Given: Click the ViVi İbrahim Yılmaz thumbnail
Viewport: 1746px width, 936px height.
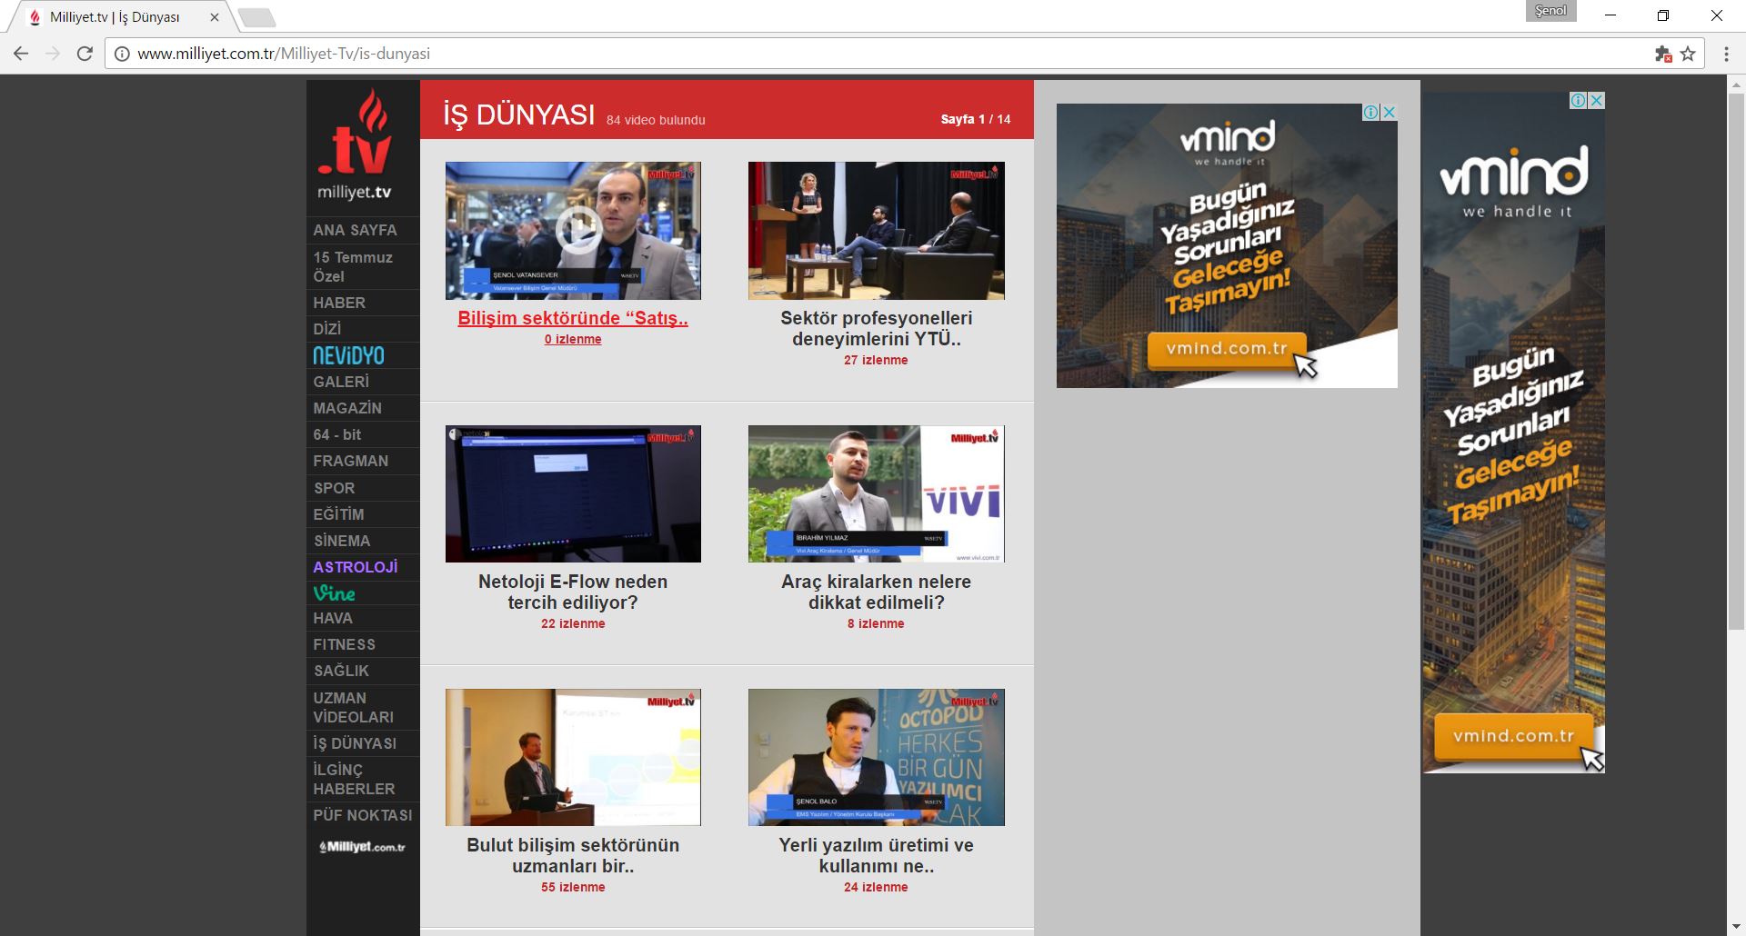Looking at the screenshot, I should pos(876,493).
